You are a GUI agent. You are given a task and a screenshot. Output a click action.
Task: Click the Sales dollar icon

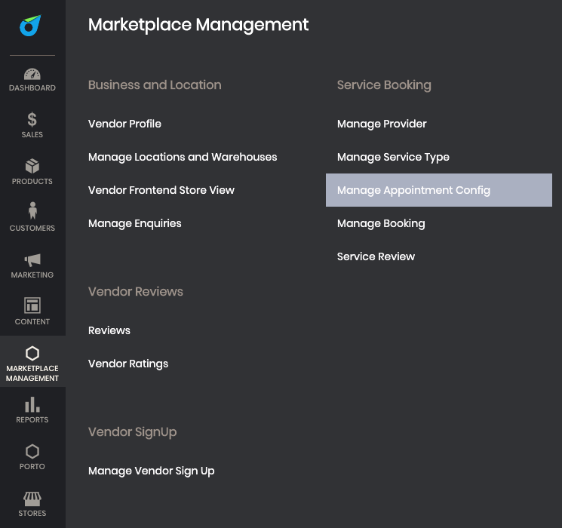(32, 120)
